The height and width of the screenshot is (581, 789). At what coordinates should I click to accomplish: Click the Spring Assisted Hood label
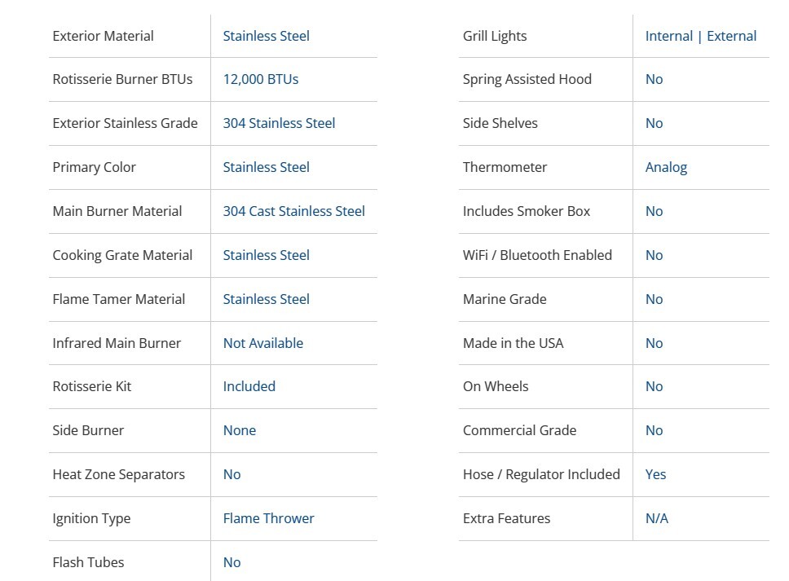pyautogui.click(x=527, y=79)
